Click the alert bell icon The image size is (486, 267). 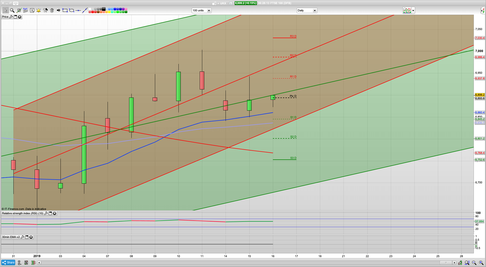click(38, 10)
